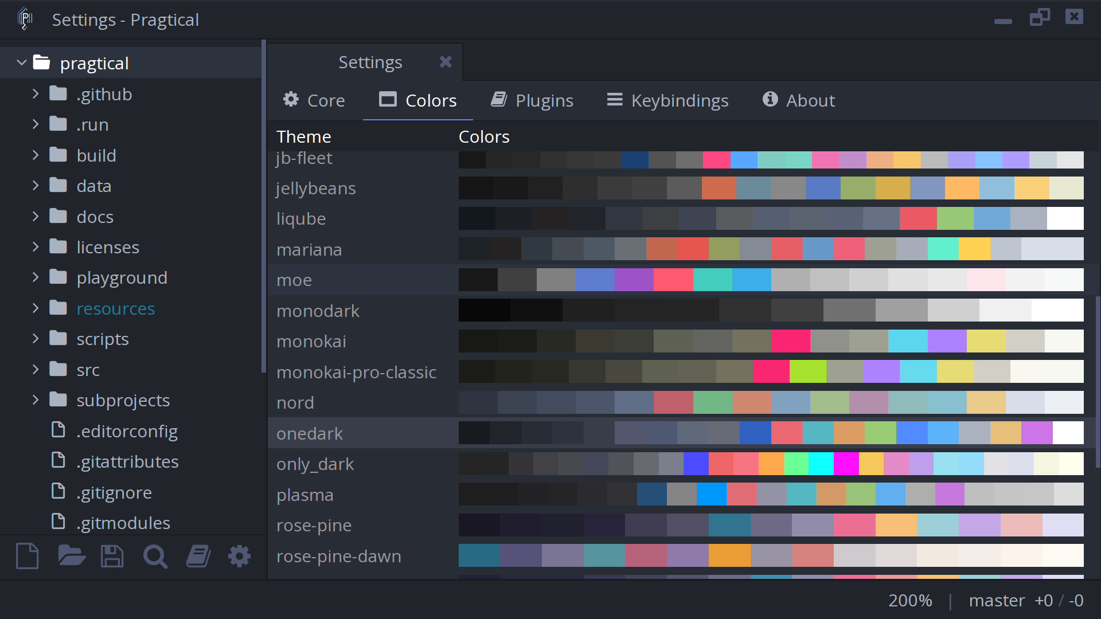1101x619 pixels.
Task: Click the monokai color palette strip
Action: pyautogui.click(x=771, y=341)
